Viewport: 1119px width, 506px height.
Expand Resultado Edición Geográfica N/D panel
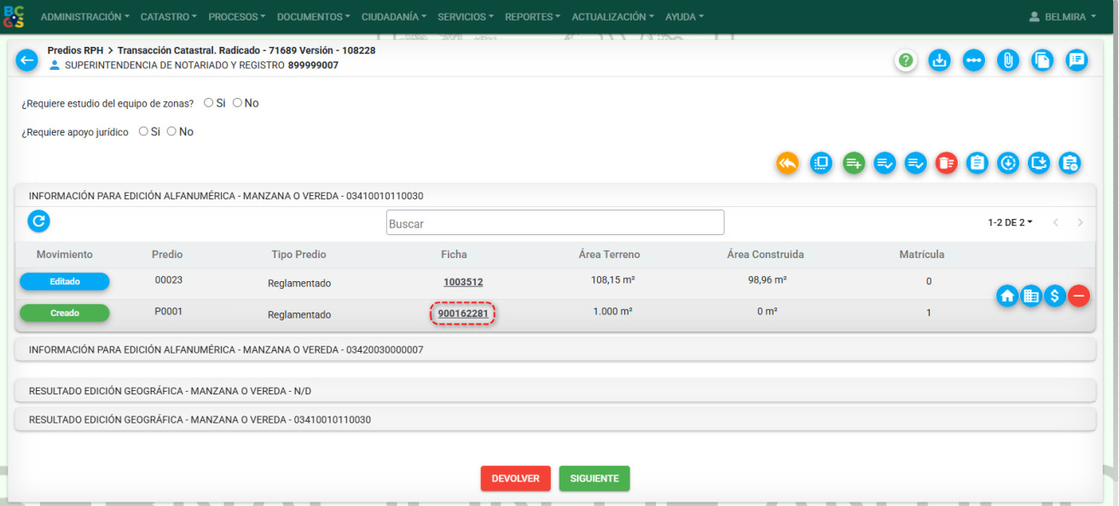click(x=554, y=390)
